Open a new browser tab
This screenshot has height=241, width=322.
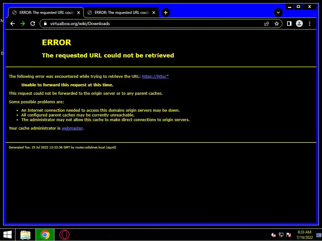pos(165,13)
